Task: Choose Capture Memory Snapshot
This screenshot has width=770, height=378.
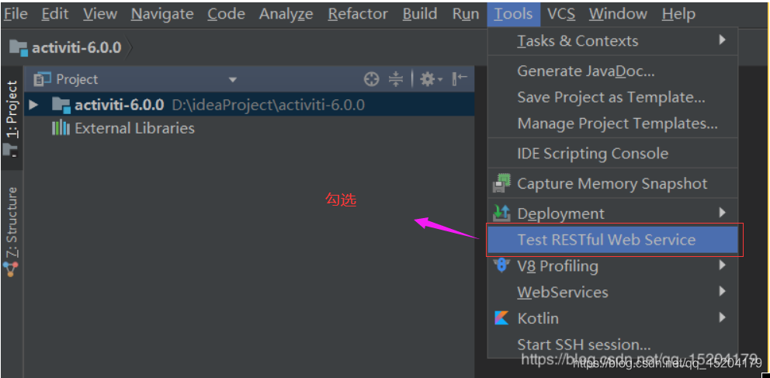Action: [x=612, y=184]
